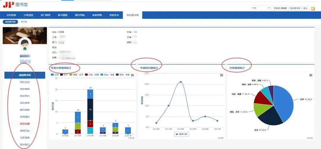
Task: Open the line chart hamburger menu
Action: pos(221,75)
